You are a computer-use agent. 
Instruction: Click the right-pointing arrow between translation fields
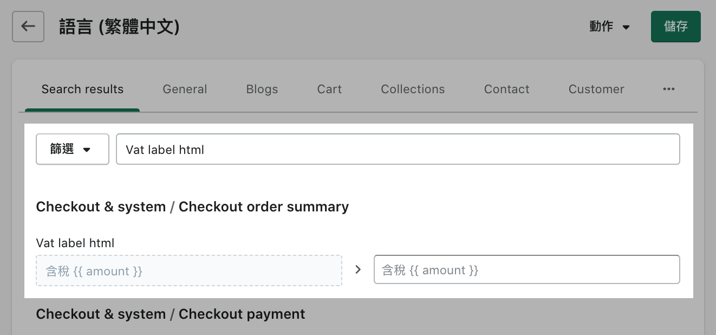pyautogui.click(x=358, y=269)
